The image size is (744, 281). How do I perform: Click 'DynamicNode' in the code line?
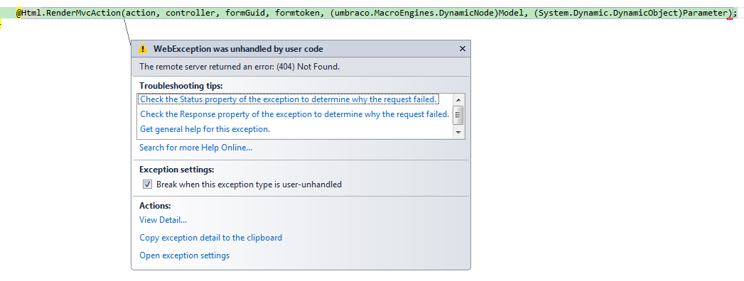pos(468,13)
